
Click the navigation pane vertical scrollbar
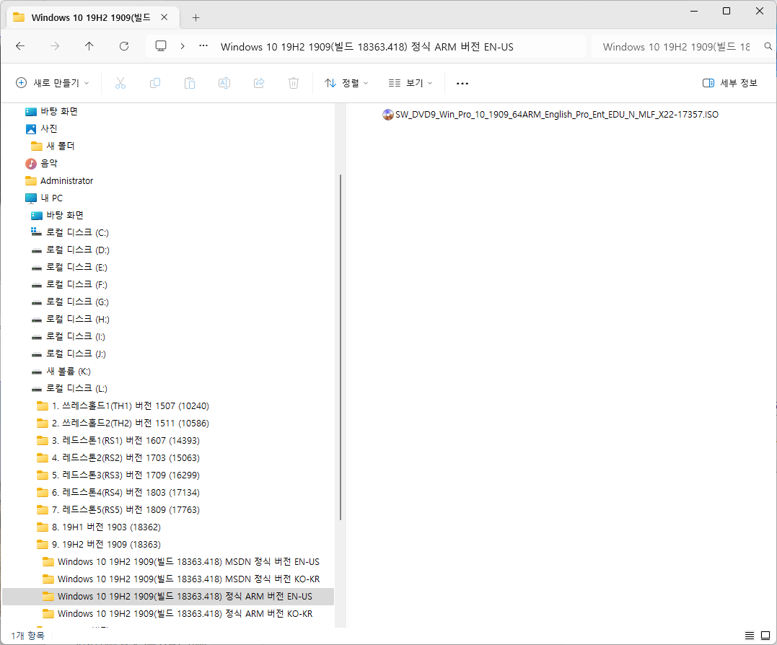[x=341, y=347]
